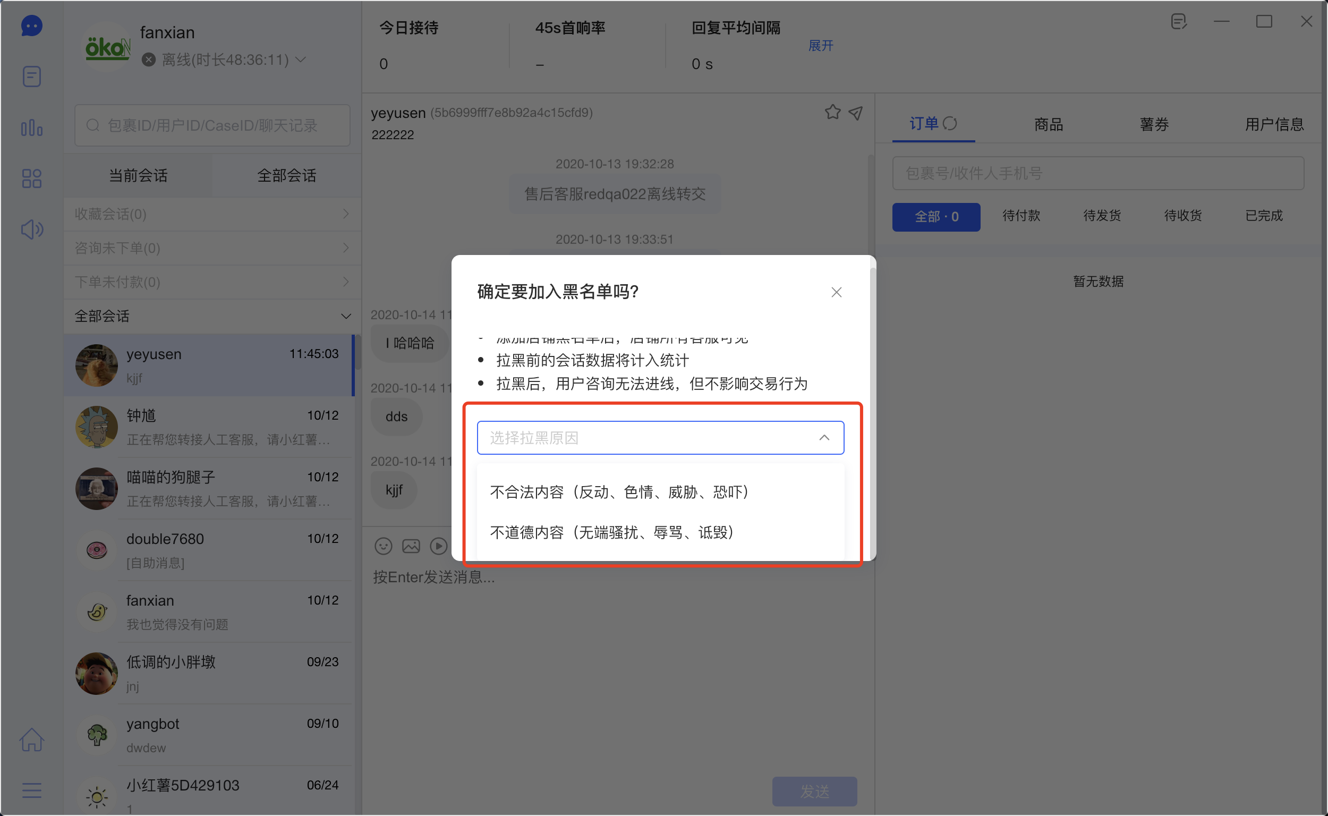Click the chat bubble icon in sidebar

(x=31, y=25)
